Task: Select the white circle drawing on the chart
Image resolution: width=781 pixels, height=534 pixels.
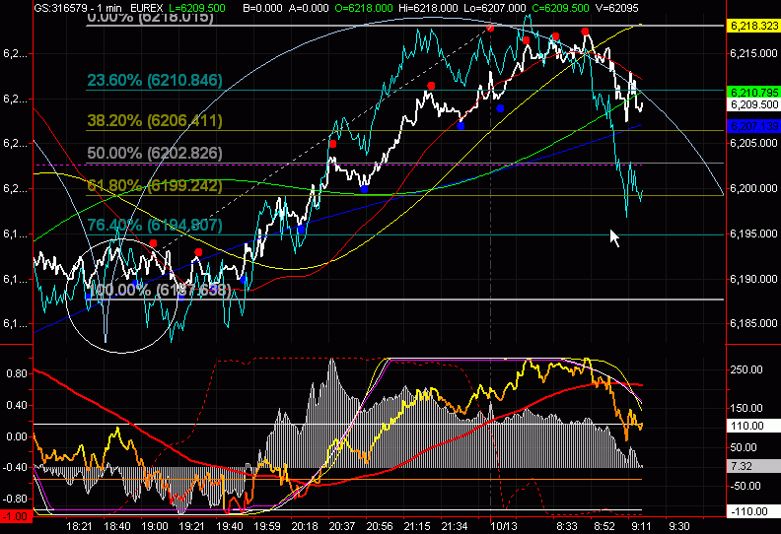Action: [122, 297]
